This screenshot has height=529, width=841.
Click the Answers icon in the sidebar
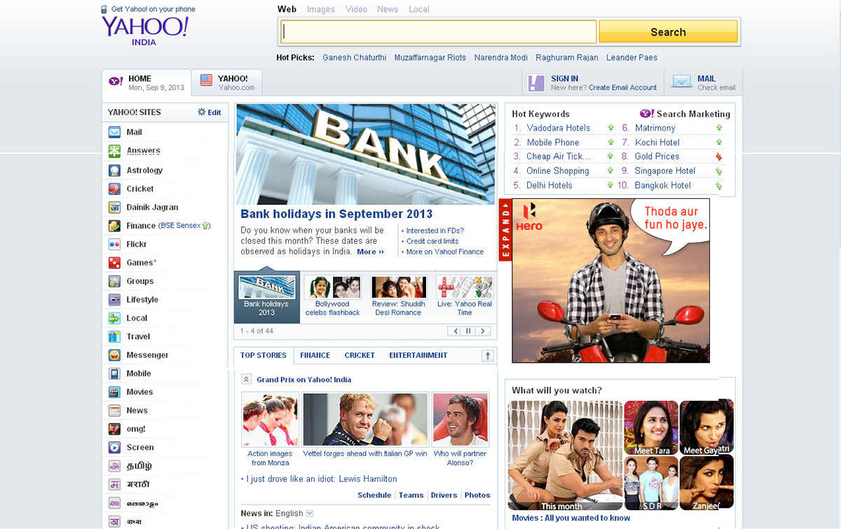click(x=114, y=151)
